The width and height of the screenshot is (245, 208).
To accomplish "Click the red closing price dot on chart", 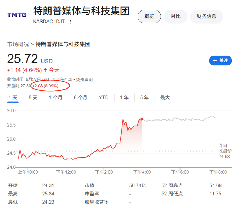I will point(142,119).
